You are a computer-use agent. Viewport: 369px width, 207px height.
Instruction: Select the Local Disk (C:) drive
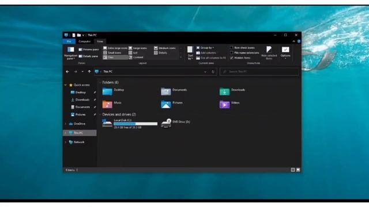pyautogui.click(x=130, y=124)
